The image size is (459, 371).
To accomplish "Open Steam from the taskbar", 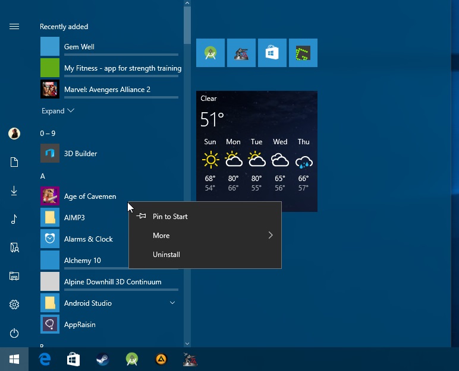I will (x=102, y=359).
